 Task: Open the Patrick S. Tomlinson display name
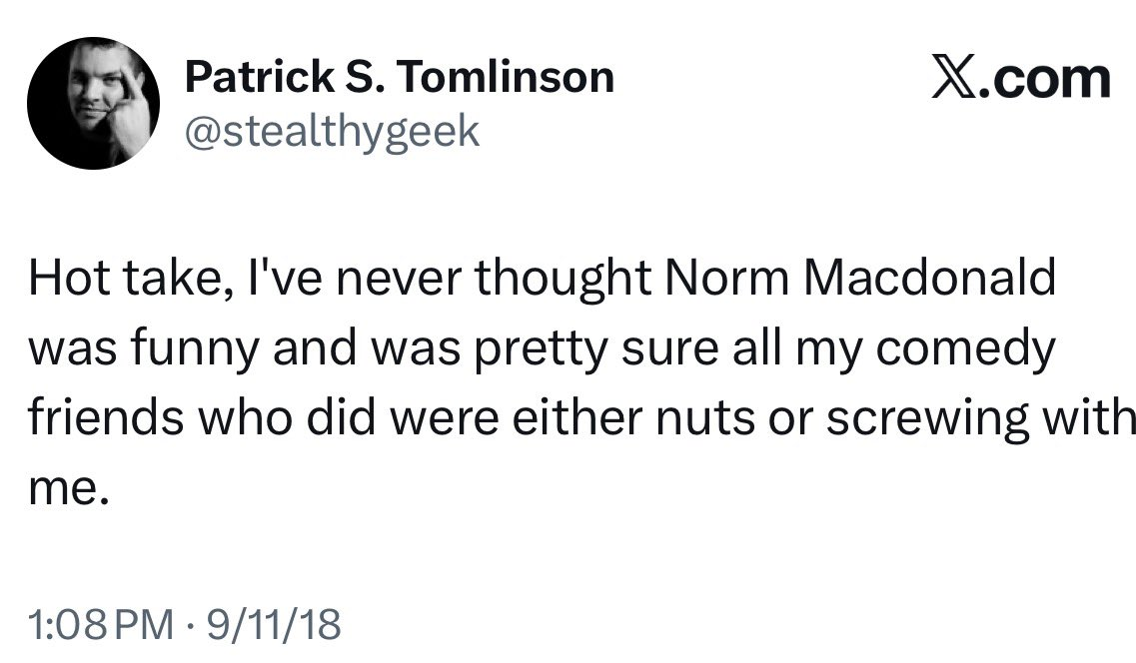click(399, 76)
